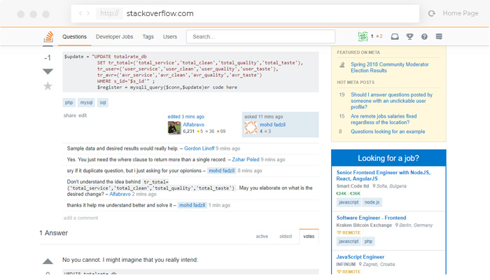Go back with browser back arrow
The height and width of the screenshot is (280, 490).
point(80,13)
